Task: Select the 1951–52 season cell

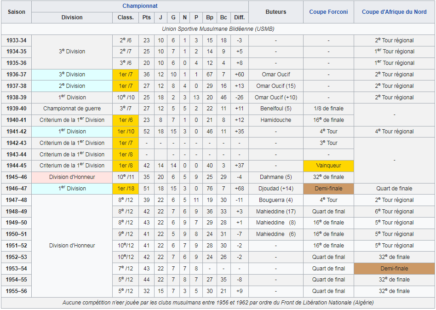Action: point(17,246)
